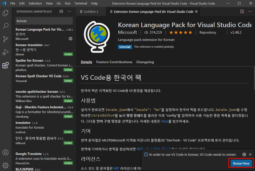Screen dimensions: 255x171
Task: Click the VS Code logo icon
Action: click(4, 3)
